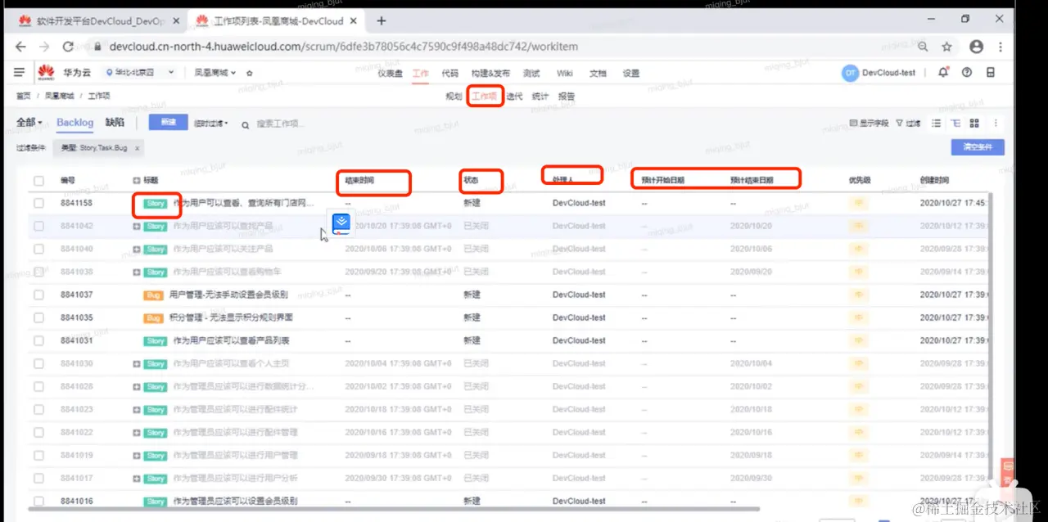Check the box for work item 8841042
This screenshot has height=522, width=1048.
pos(38,226)
